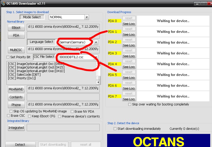
Task: Click the Contents button
Action: [x=16, y=97]
